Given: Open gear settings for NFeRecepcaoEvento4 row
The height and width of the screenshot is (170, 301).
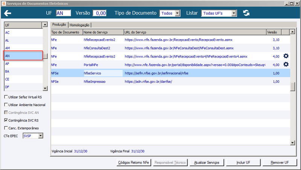Looking at the screenshot, I should click(286, 56).
